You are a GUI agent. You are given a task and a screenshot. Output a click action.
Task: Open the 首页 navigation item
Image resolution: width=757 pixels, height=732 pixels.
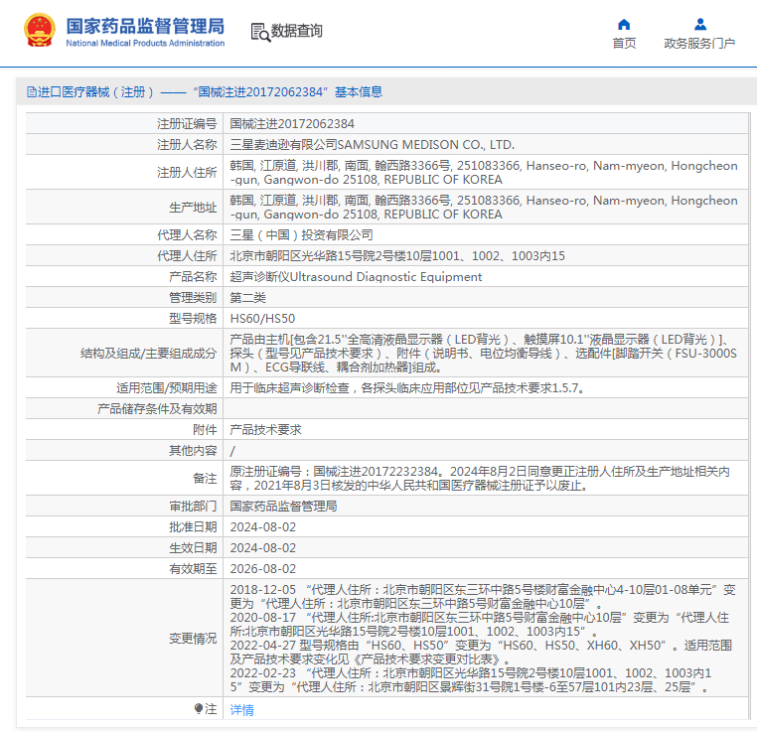[x=624, y=44]
